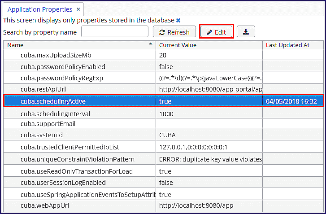Dismiss the database properties hint message
The width and height of the screenshot is (326, 214).
(178, 20)
